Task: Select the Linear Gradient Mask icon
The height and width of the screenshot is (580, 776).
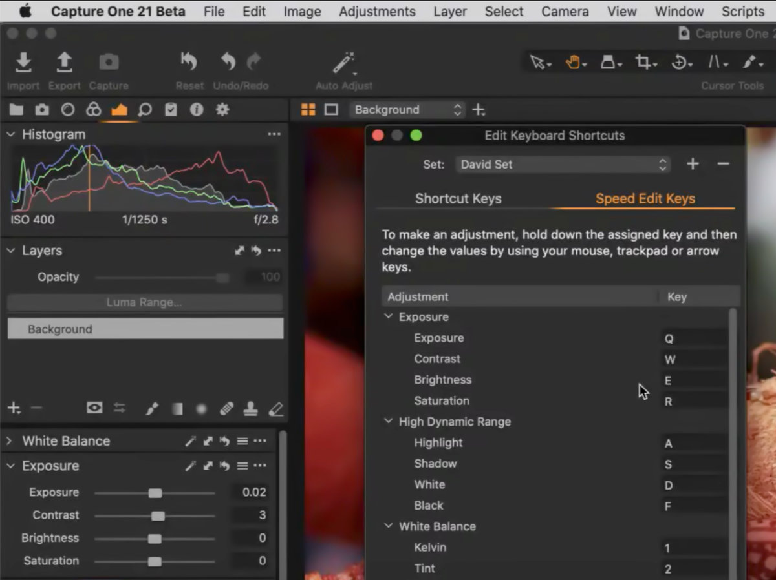Action: pos(177,408)
